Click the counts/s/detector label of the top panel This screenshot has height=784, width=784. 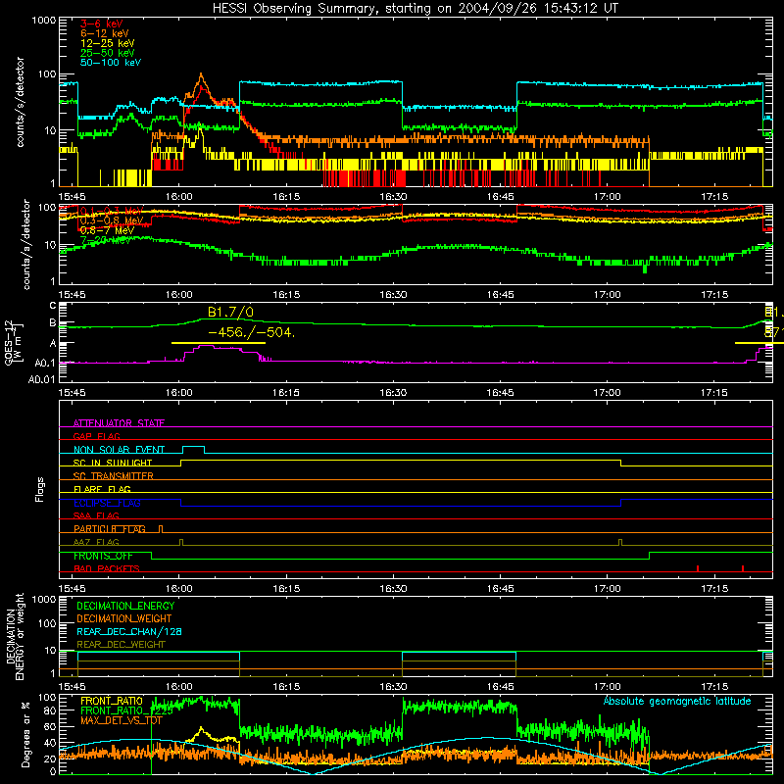(x=20, y=102)
